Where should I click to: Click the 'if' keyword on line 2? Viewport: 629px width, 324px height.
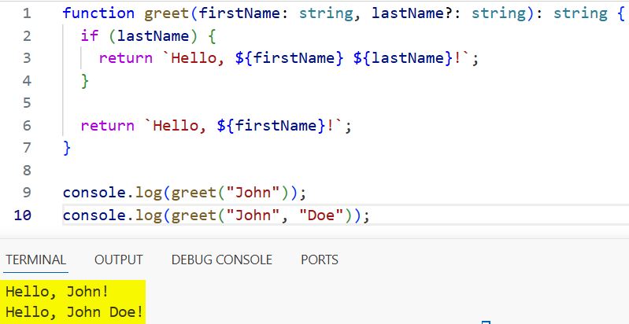pyautogui.click(x=90, y=36)
